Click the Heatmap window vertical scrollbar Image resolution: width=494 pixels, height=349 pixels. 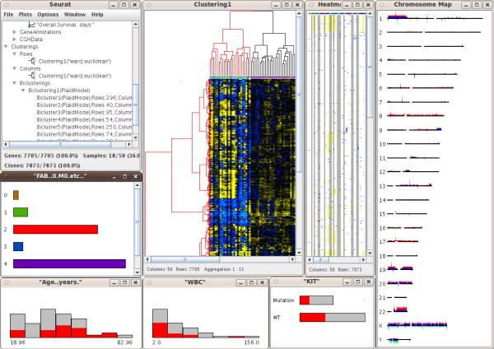click(x=370, y=67)
